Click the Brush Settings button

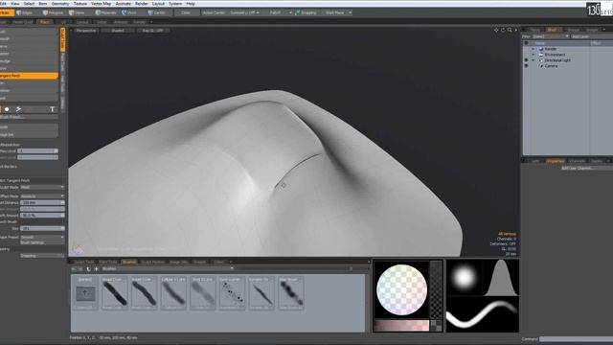pos(42,242)
